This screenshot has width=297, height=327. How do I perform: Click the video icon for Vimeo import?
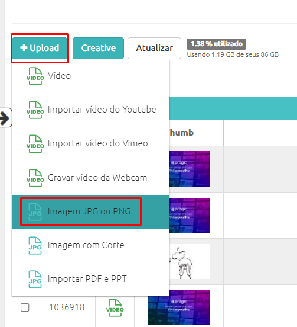[x=35, y=144]
